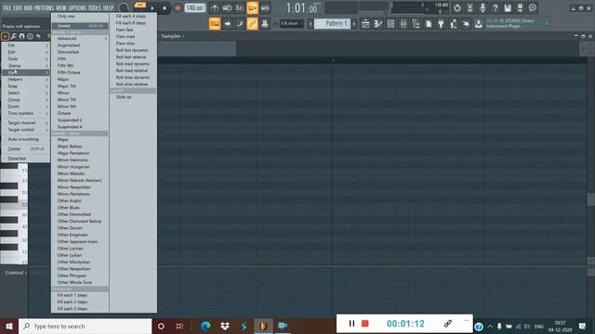Open the Zoom submenu entry
This screenshot has width=595, height=334.
click(25, 107)
